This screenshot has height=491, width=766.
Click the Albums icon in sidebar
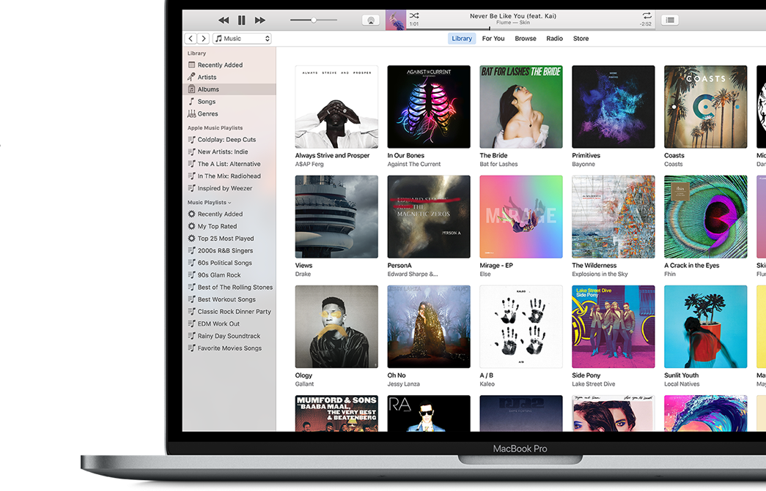[191, 89]
